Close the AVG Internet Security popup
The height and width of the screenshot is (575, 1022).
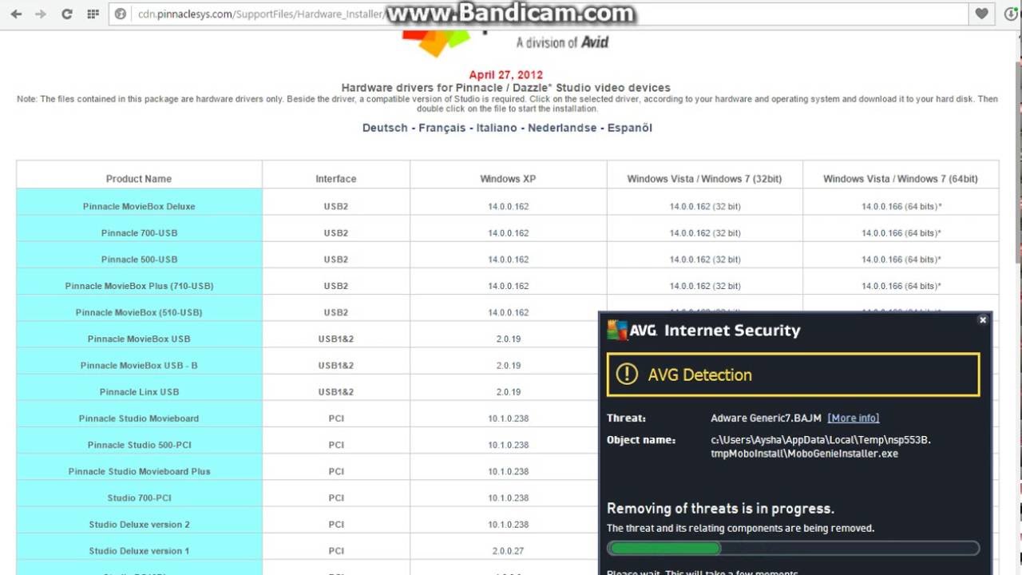983,319
